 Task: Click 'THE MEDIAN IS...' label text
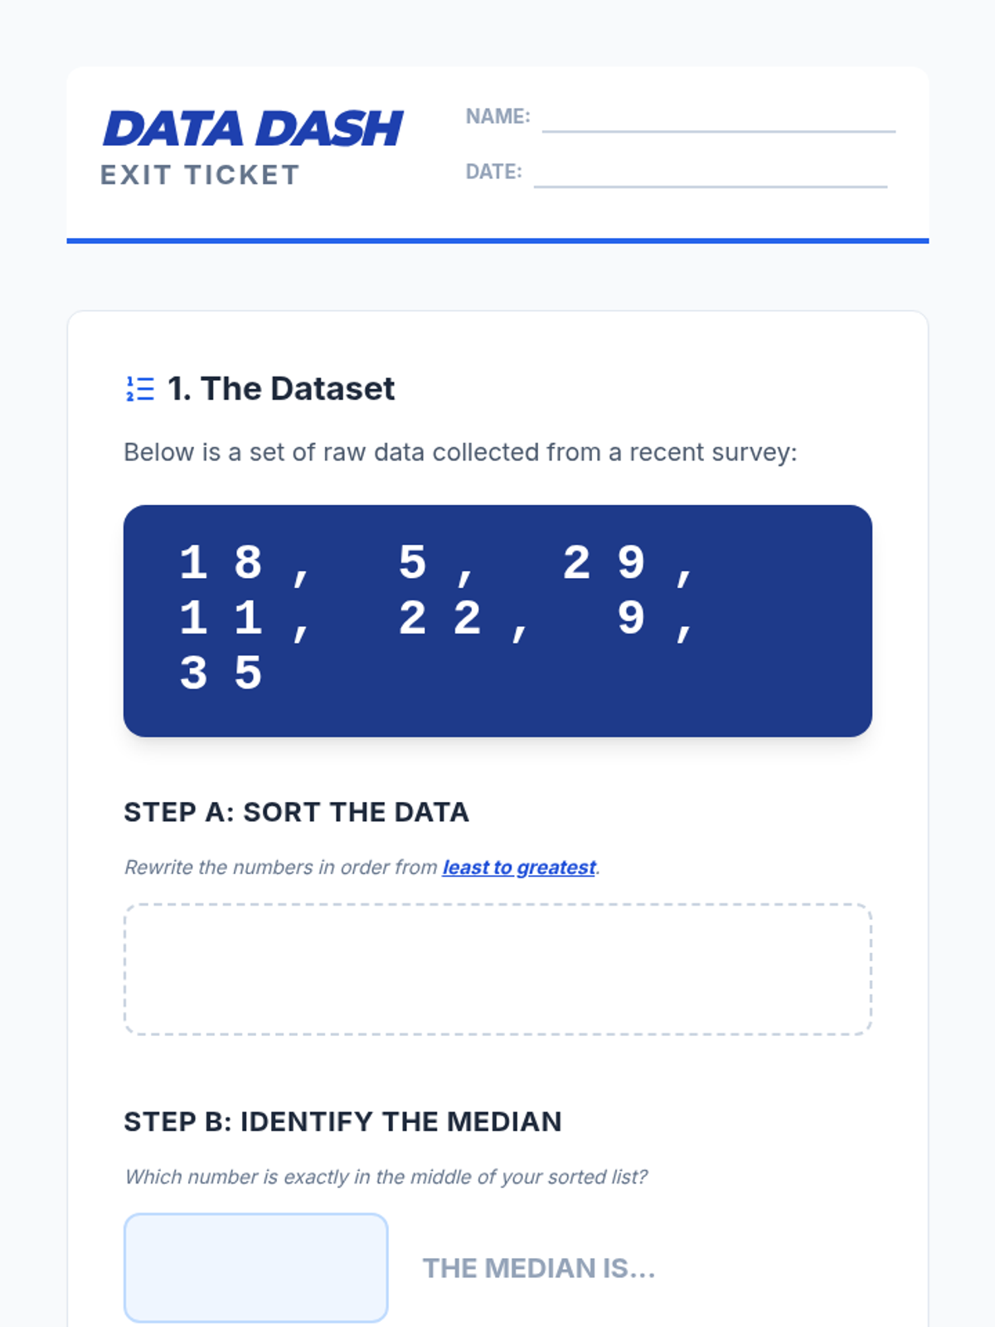[539, 1268]
